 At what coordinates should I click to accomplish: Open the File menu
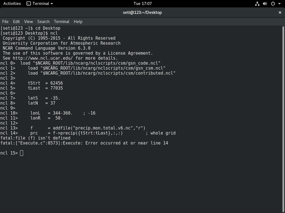pos(5,22)
